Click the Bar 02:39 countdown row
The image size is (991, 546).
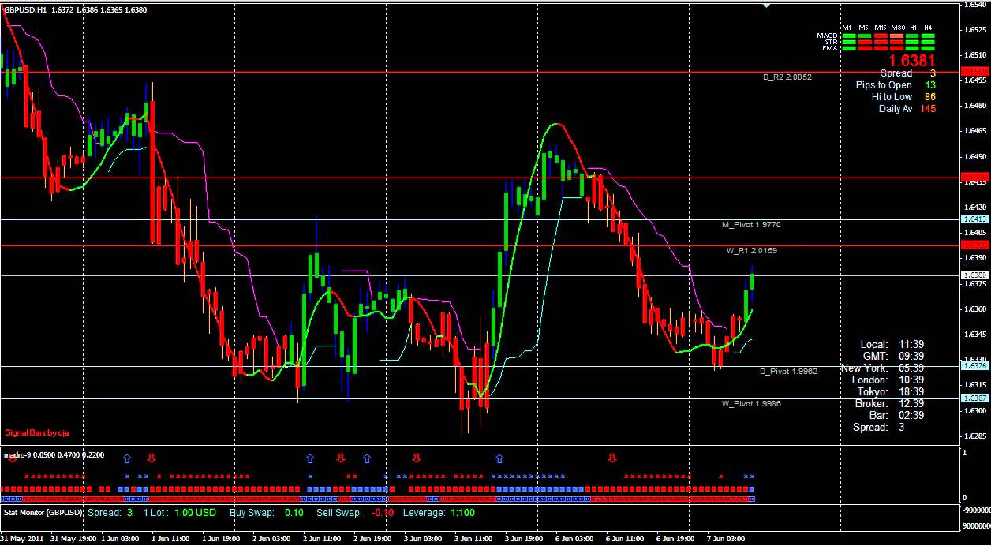[896, 415]
